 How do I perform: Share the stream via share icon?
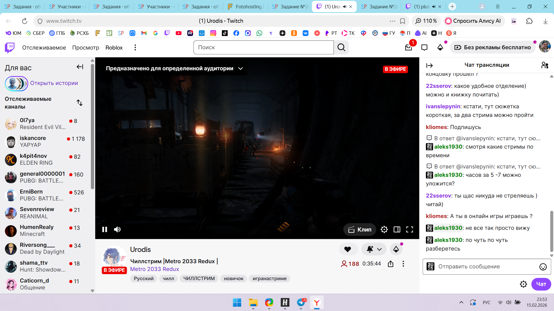point(391,264)
